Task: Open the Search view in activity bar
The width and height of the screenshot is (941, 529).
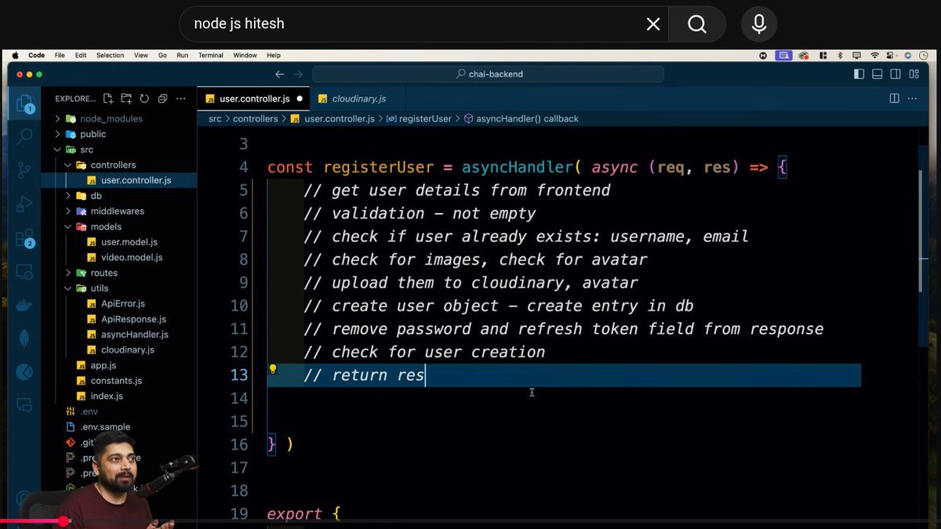Action: point(25,136)
